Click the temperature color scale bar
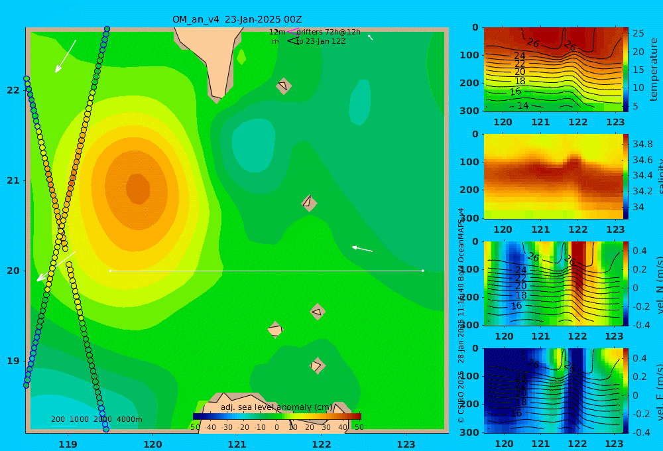663x451 pixels. (x=626, y=70)
